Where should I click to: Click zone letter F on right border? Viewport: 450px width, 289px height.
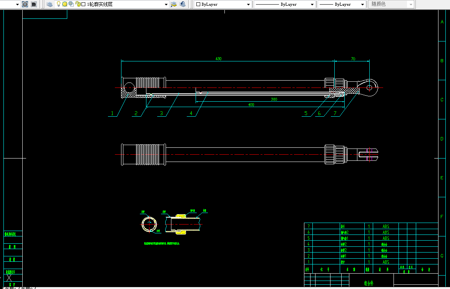pyautogui.click(x=442, y=217)
